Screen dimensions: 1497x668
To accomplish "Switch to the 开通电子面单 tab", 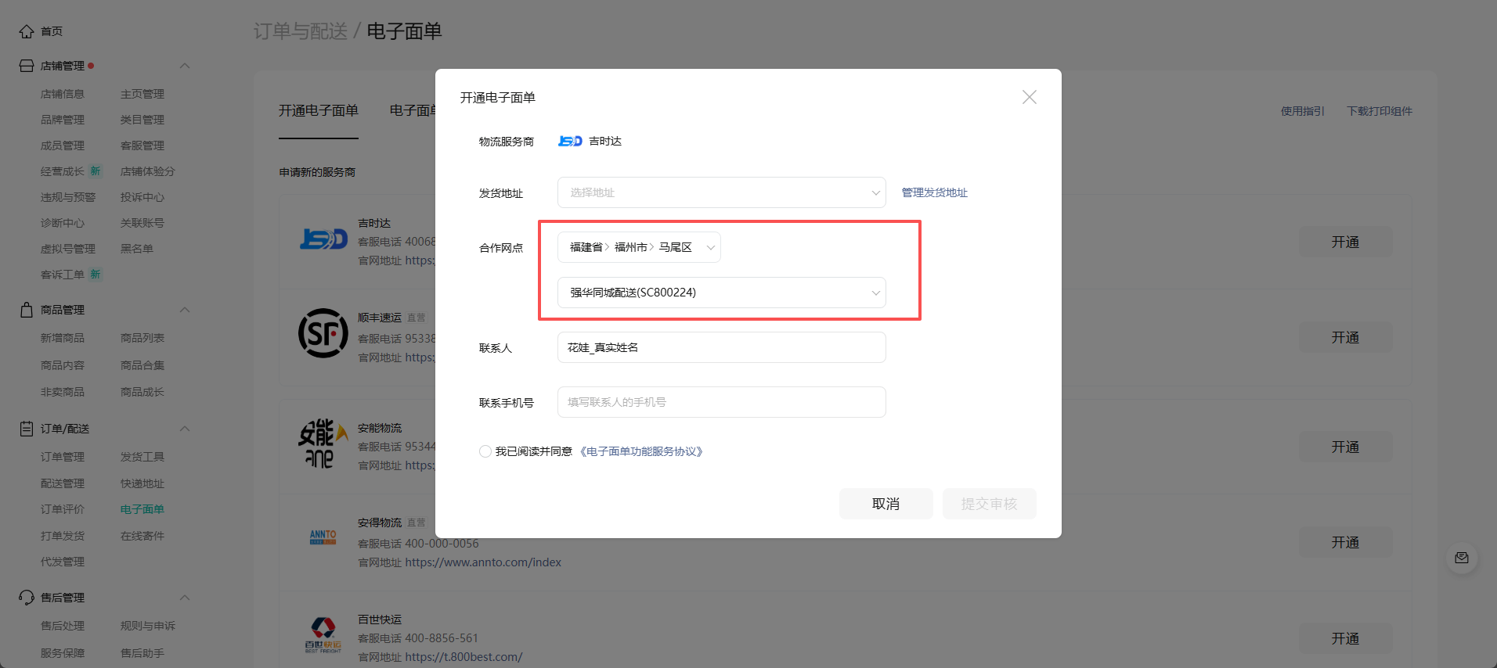I will 318,111.
